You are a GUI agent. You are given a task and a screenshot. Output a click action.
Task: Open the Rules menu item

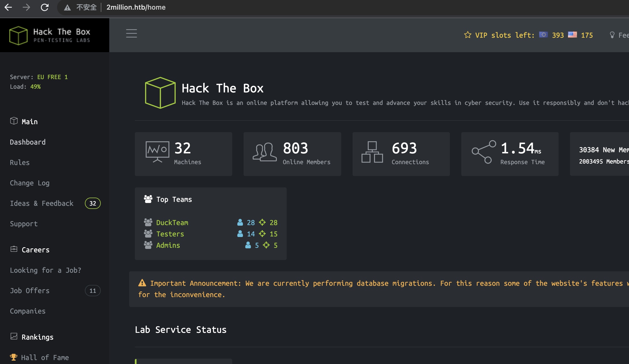[x=20, y=162]
